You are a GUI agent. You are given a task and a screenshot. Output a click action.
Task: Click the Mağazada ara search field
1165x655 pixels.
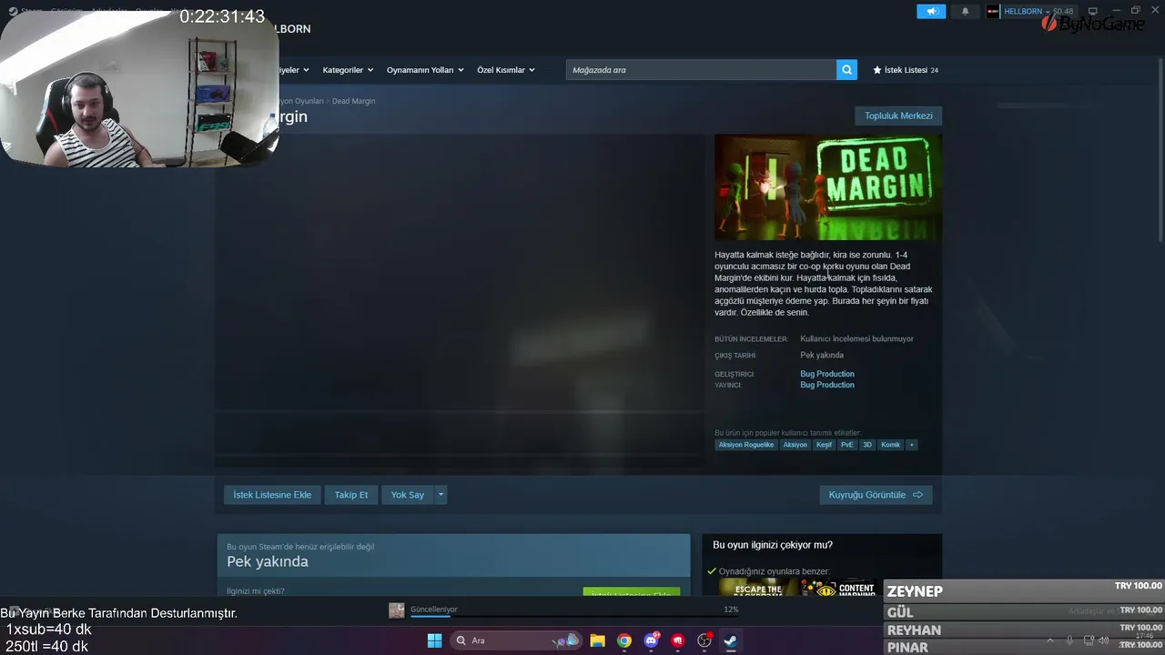(x=701, y=70)
